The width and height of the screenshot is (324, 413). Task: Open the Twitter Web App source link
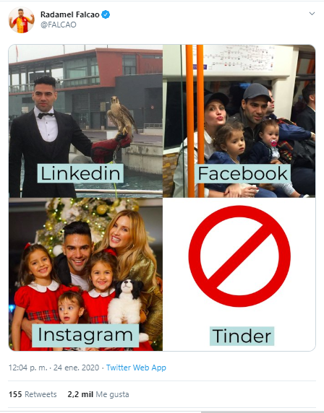136,368
